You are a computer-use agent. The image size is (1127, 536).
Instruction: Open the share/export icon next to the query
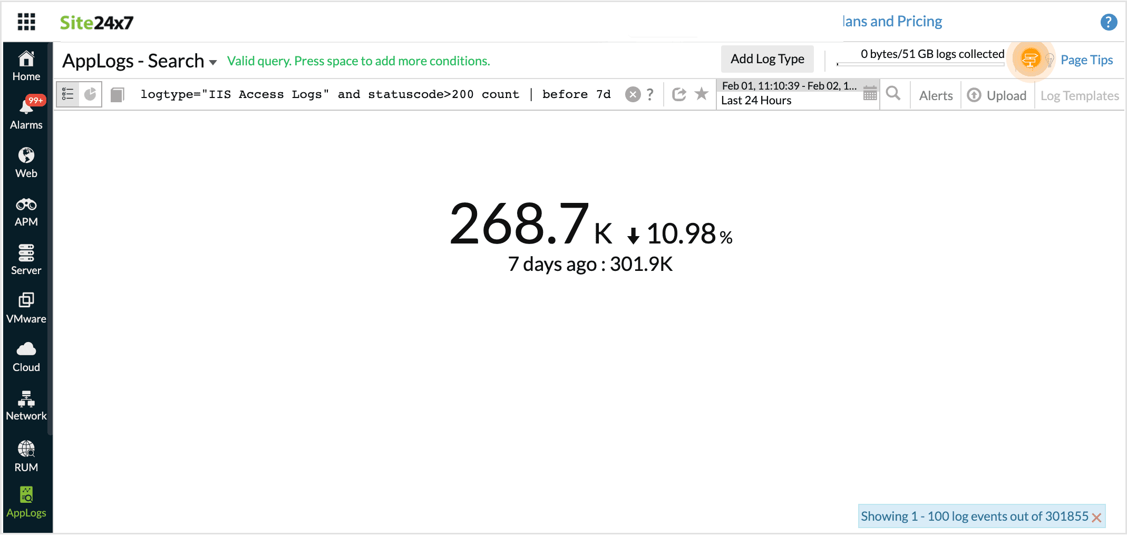point(679,94)
